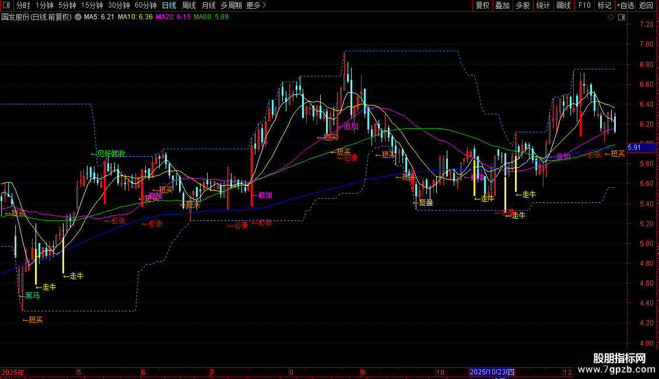Click the MA10: 6.36 value
The height and width of the screenshot is (379, 659).
[x=135, y=17]
